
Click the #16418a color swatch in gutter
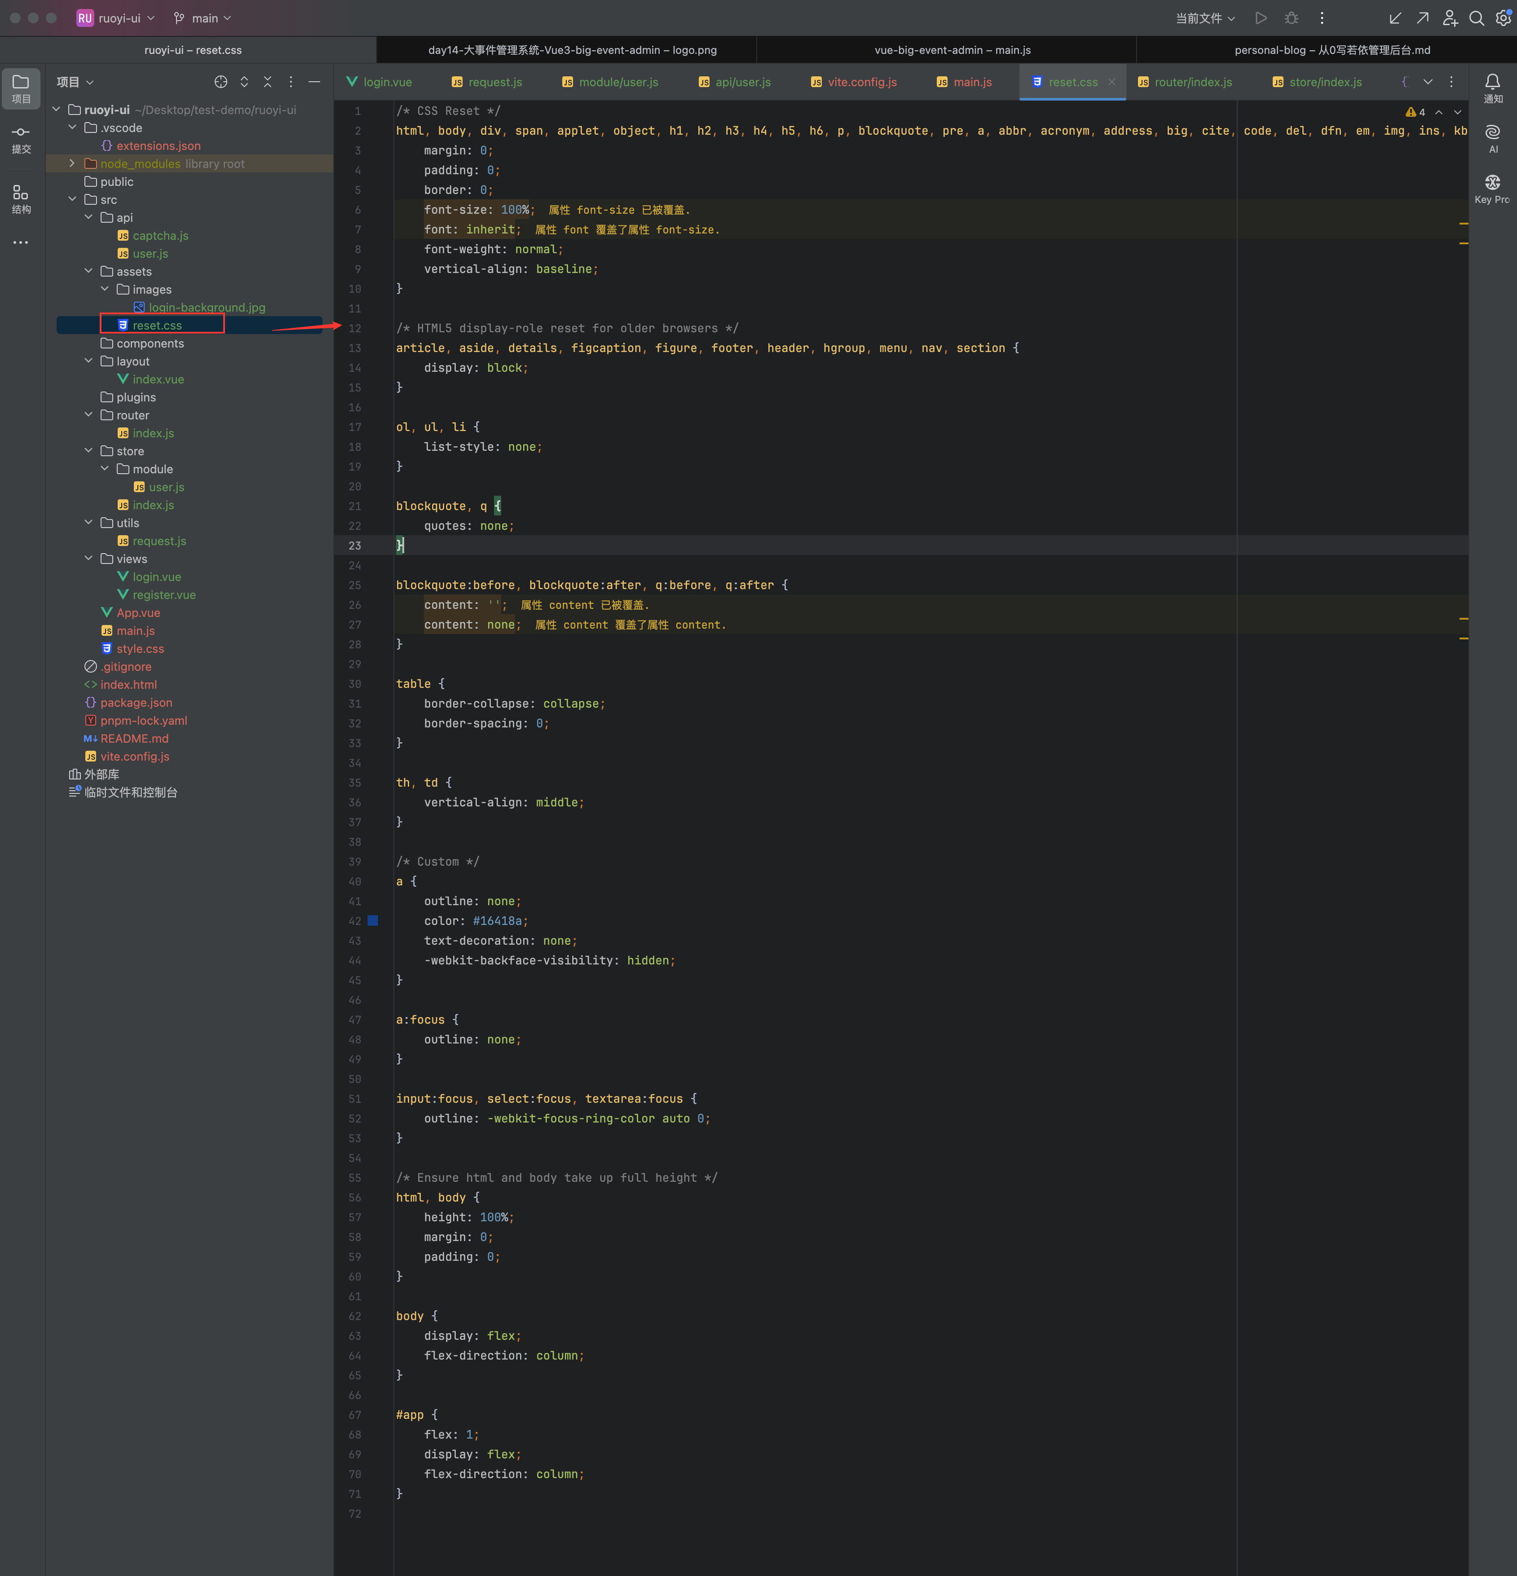pyautogui.click(x=372, y=920)
